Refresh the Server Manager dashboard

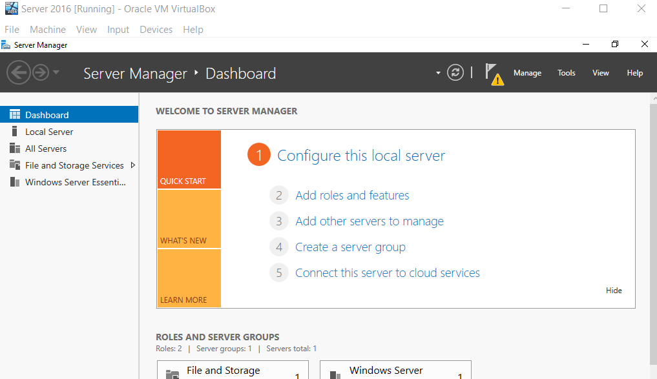click(x=455, y=72)
